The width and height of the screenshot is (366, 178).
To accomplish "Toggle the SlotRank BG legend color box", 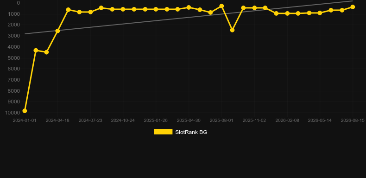I will (x=163, y=132).
